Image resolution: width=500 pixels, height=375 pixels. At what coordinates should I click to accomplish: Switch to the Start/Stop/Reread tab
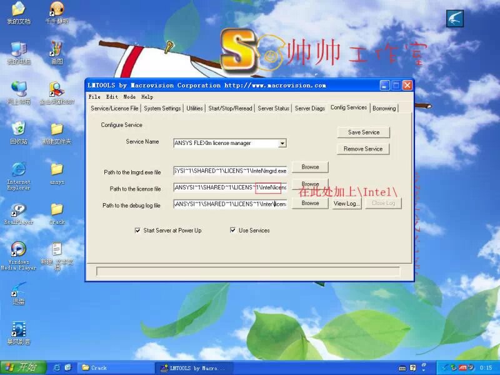(x=230, y=108)
